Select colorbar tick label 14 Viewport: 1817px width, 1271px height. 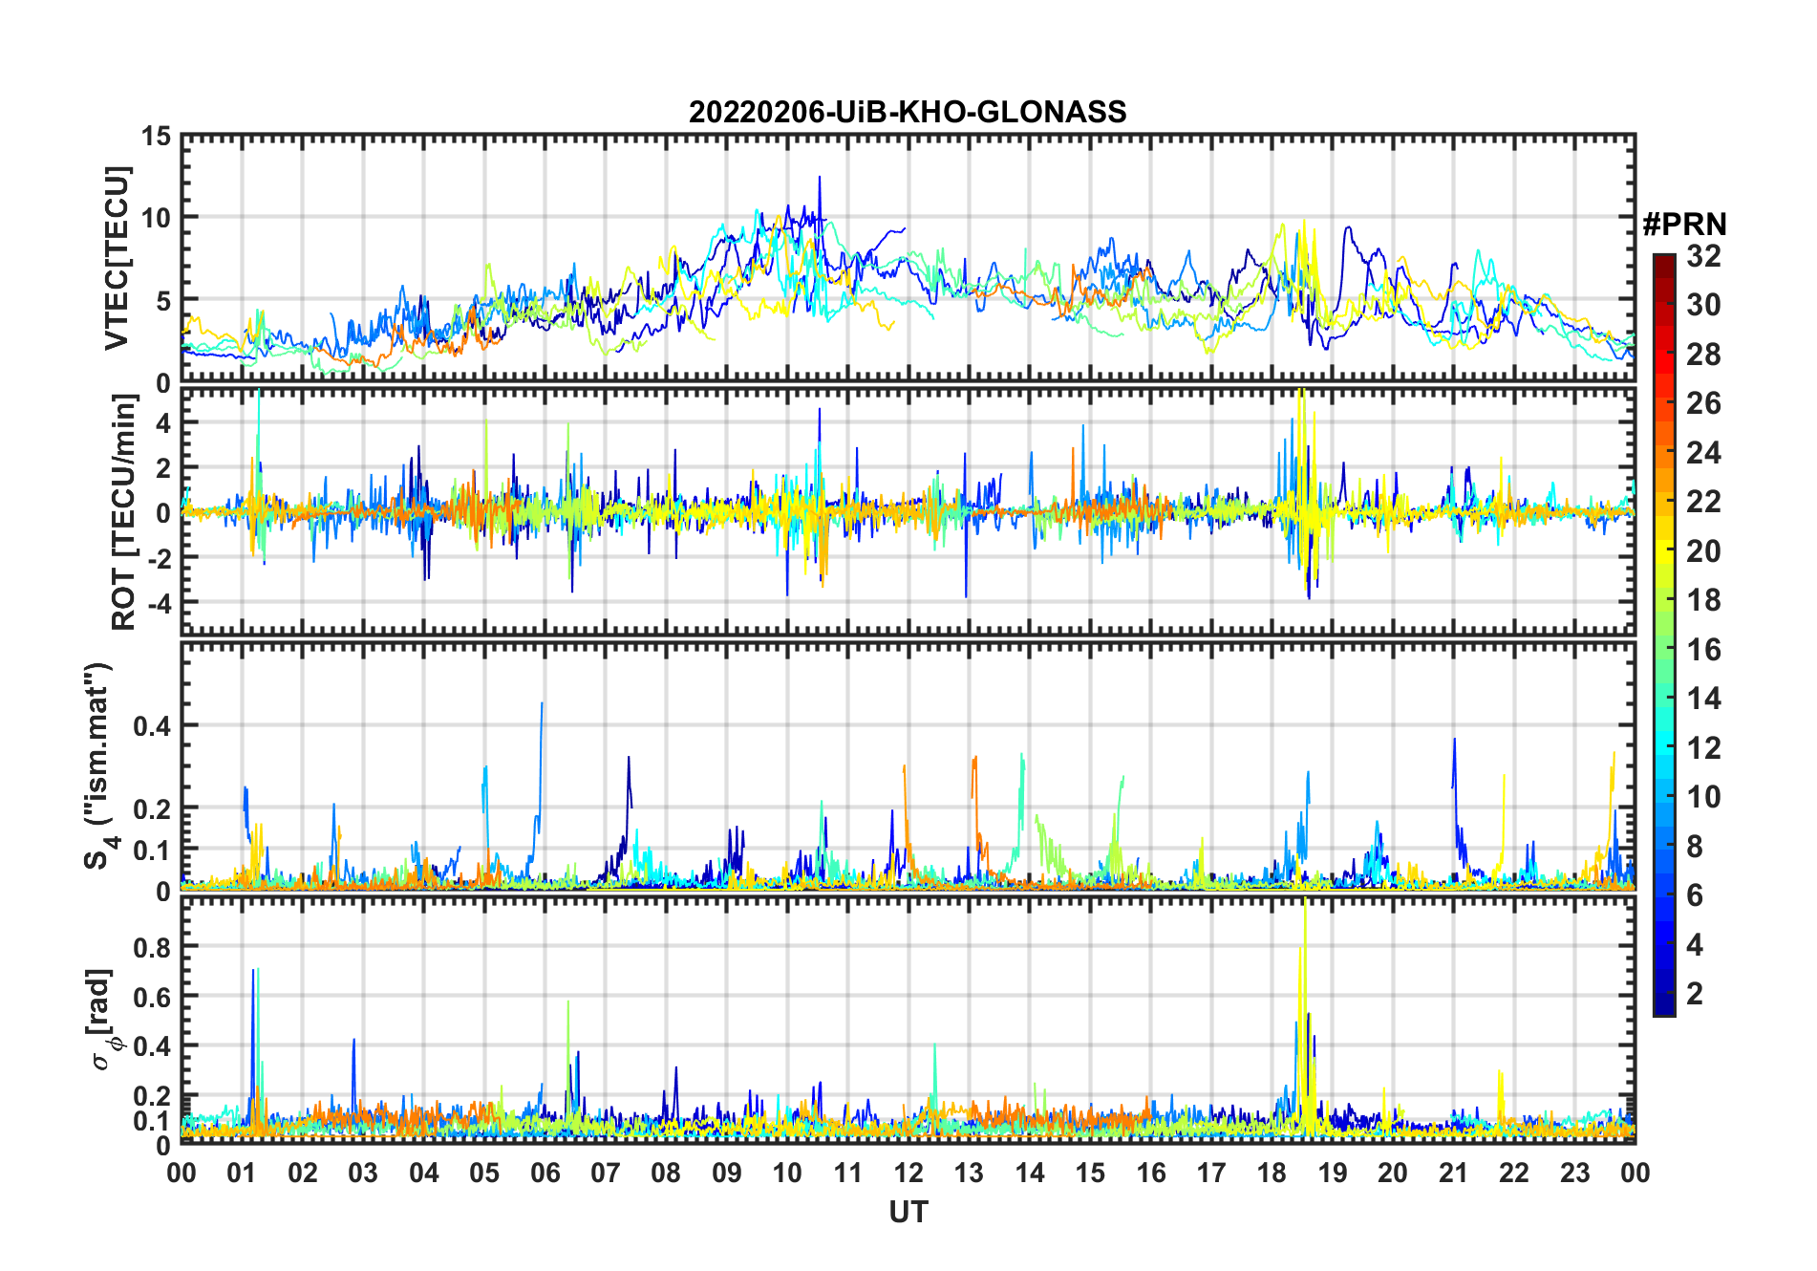click(x=1703, y=699)
